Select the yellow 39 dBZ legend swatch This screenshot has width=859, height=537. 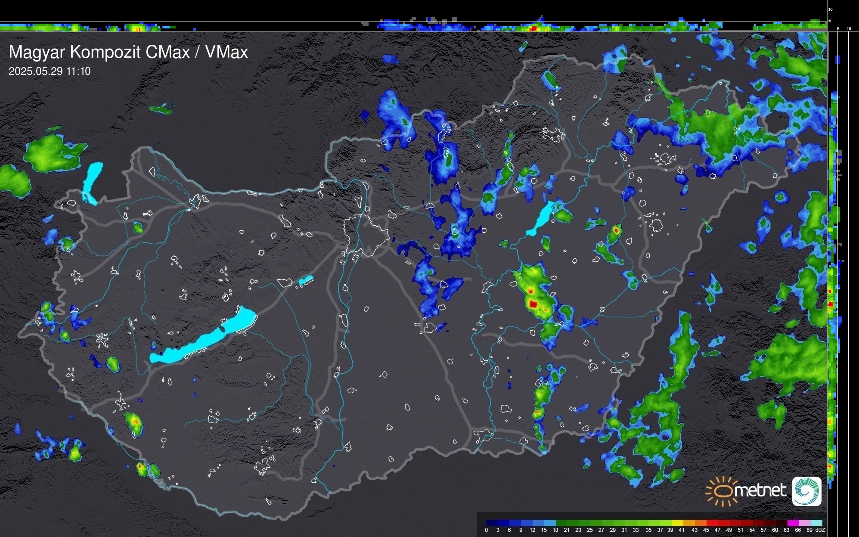tap(677, 523)
